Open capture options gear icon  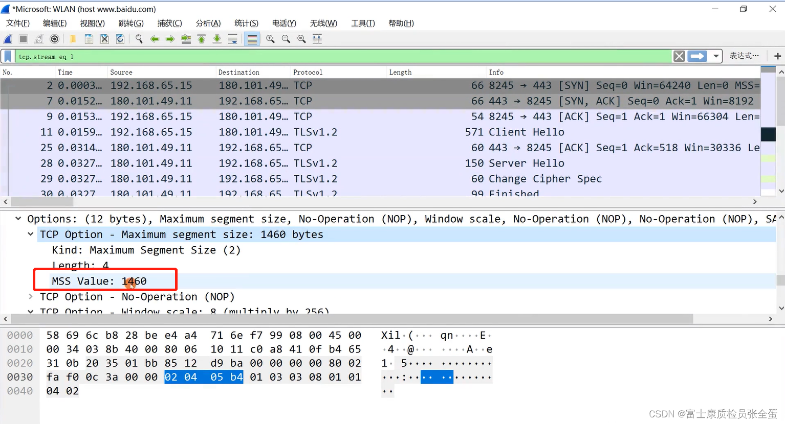pyautogui.click(x=54, y=39)
